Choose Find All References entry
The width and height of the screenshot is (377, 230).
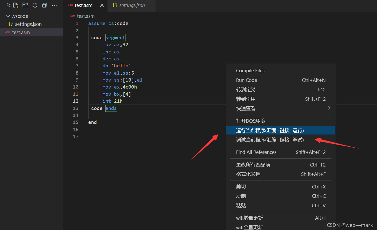281,152
